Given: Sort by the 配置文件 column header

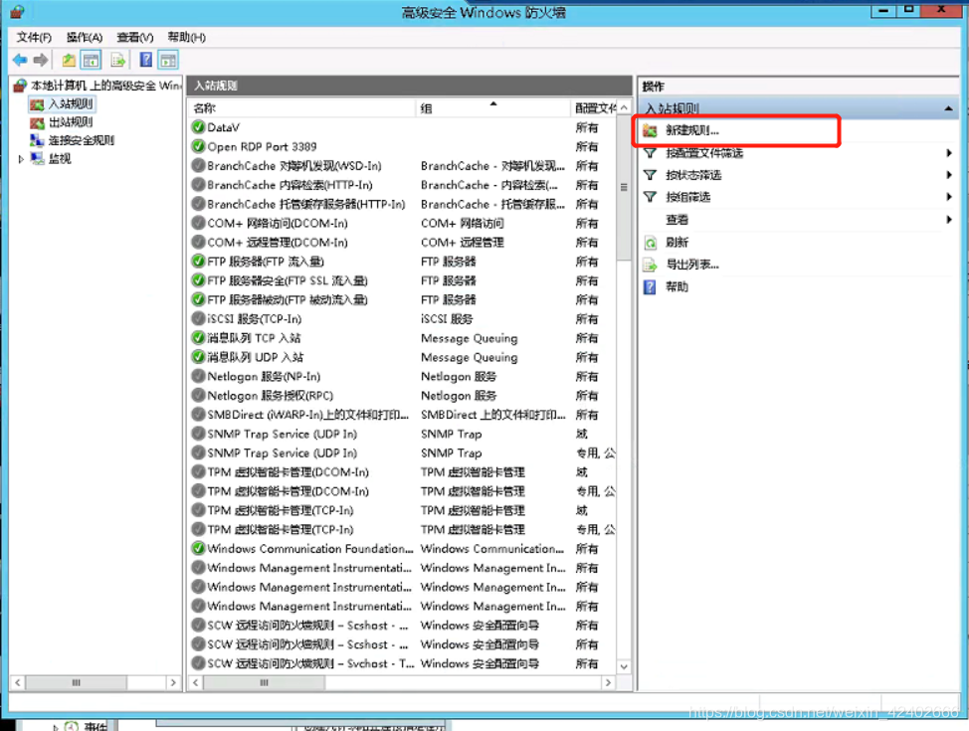Looking at the screenshot, I should click(594, 108).
